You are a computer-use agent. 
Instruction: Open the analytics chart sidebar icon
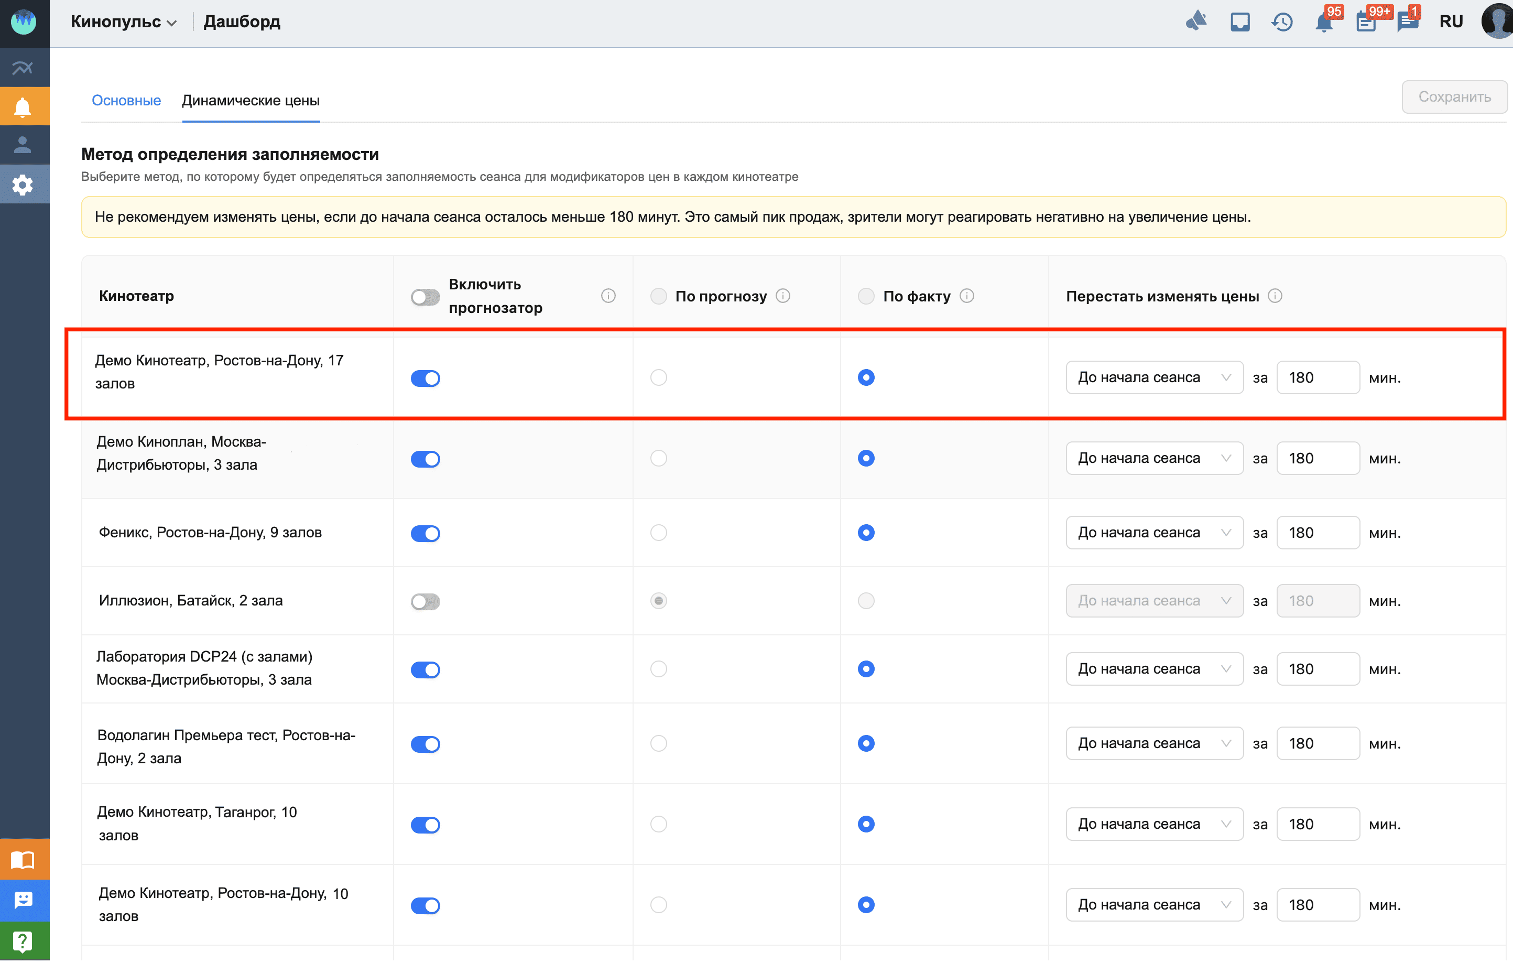(x=23, y=68)
